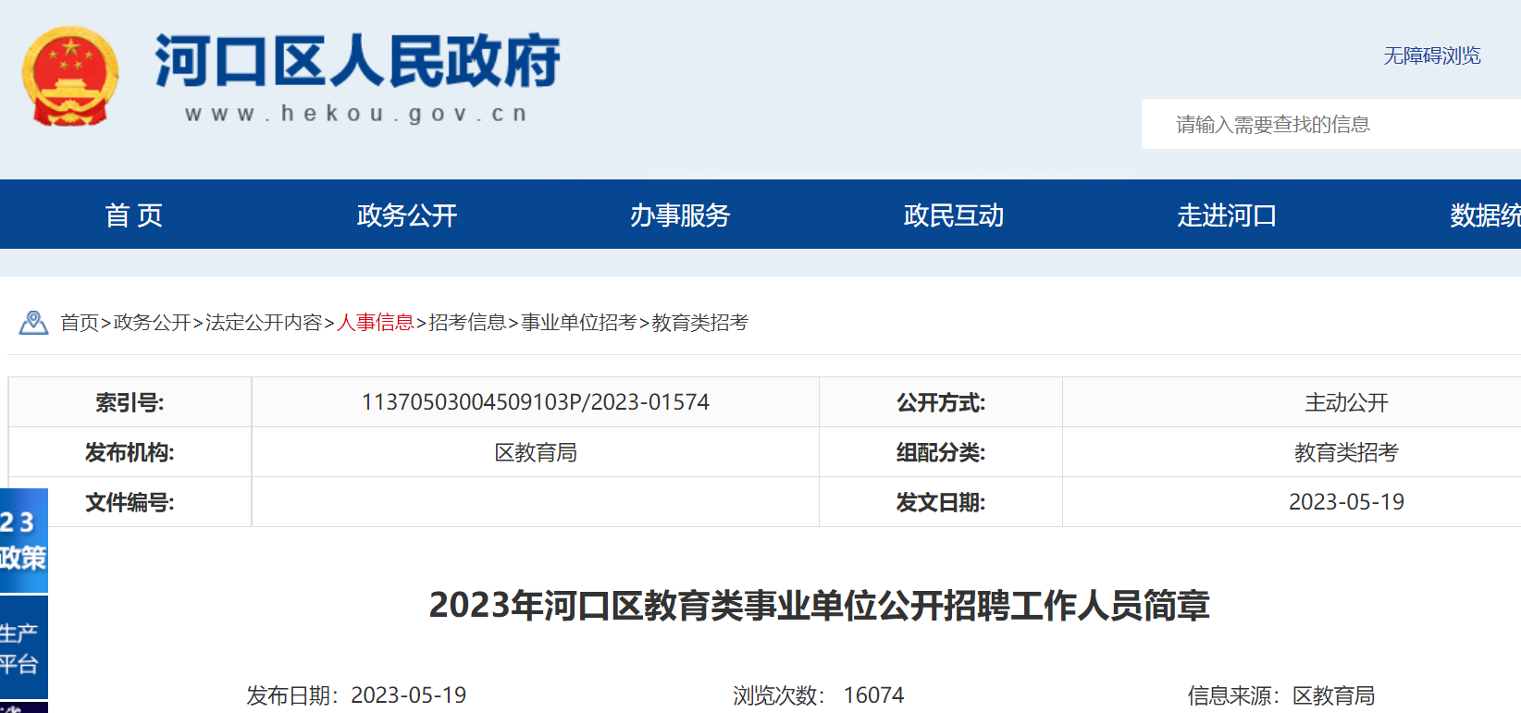This screenshot has width=1521, height=713.
Task: Click the 文件编号: label cell
Action: [130, 502]
